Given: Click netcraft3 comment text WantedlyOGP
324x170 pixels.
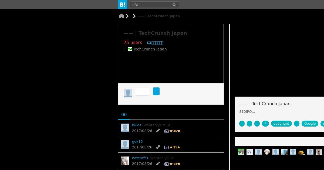Looking at the screenshot, I should point(162,158).
